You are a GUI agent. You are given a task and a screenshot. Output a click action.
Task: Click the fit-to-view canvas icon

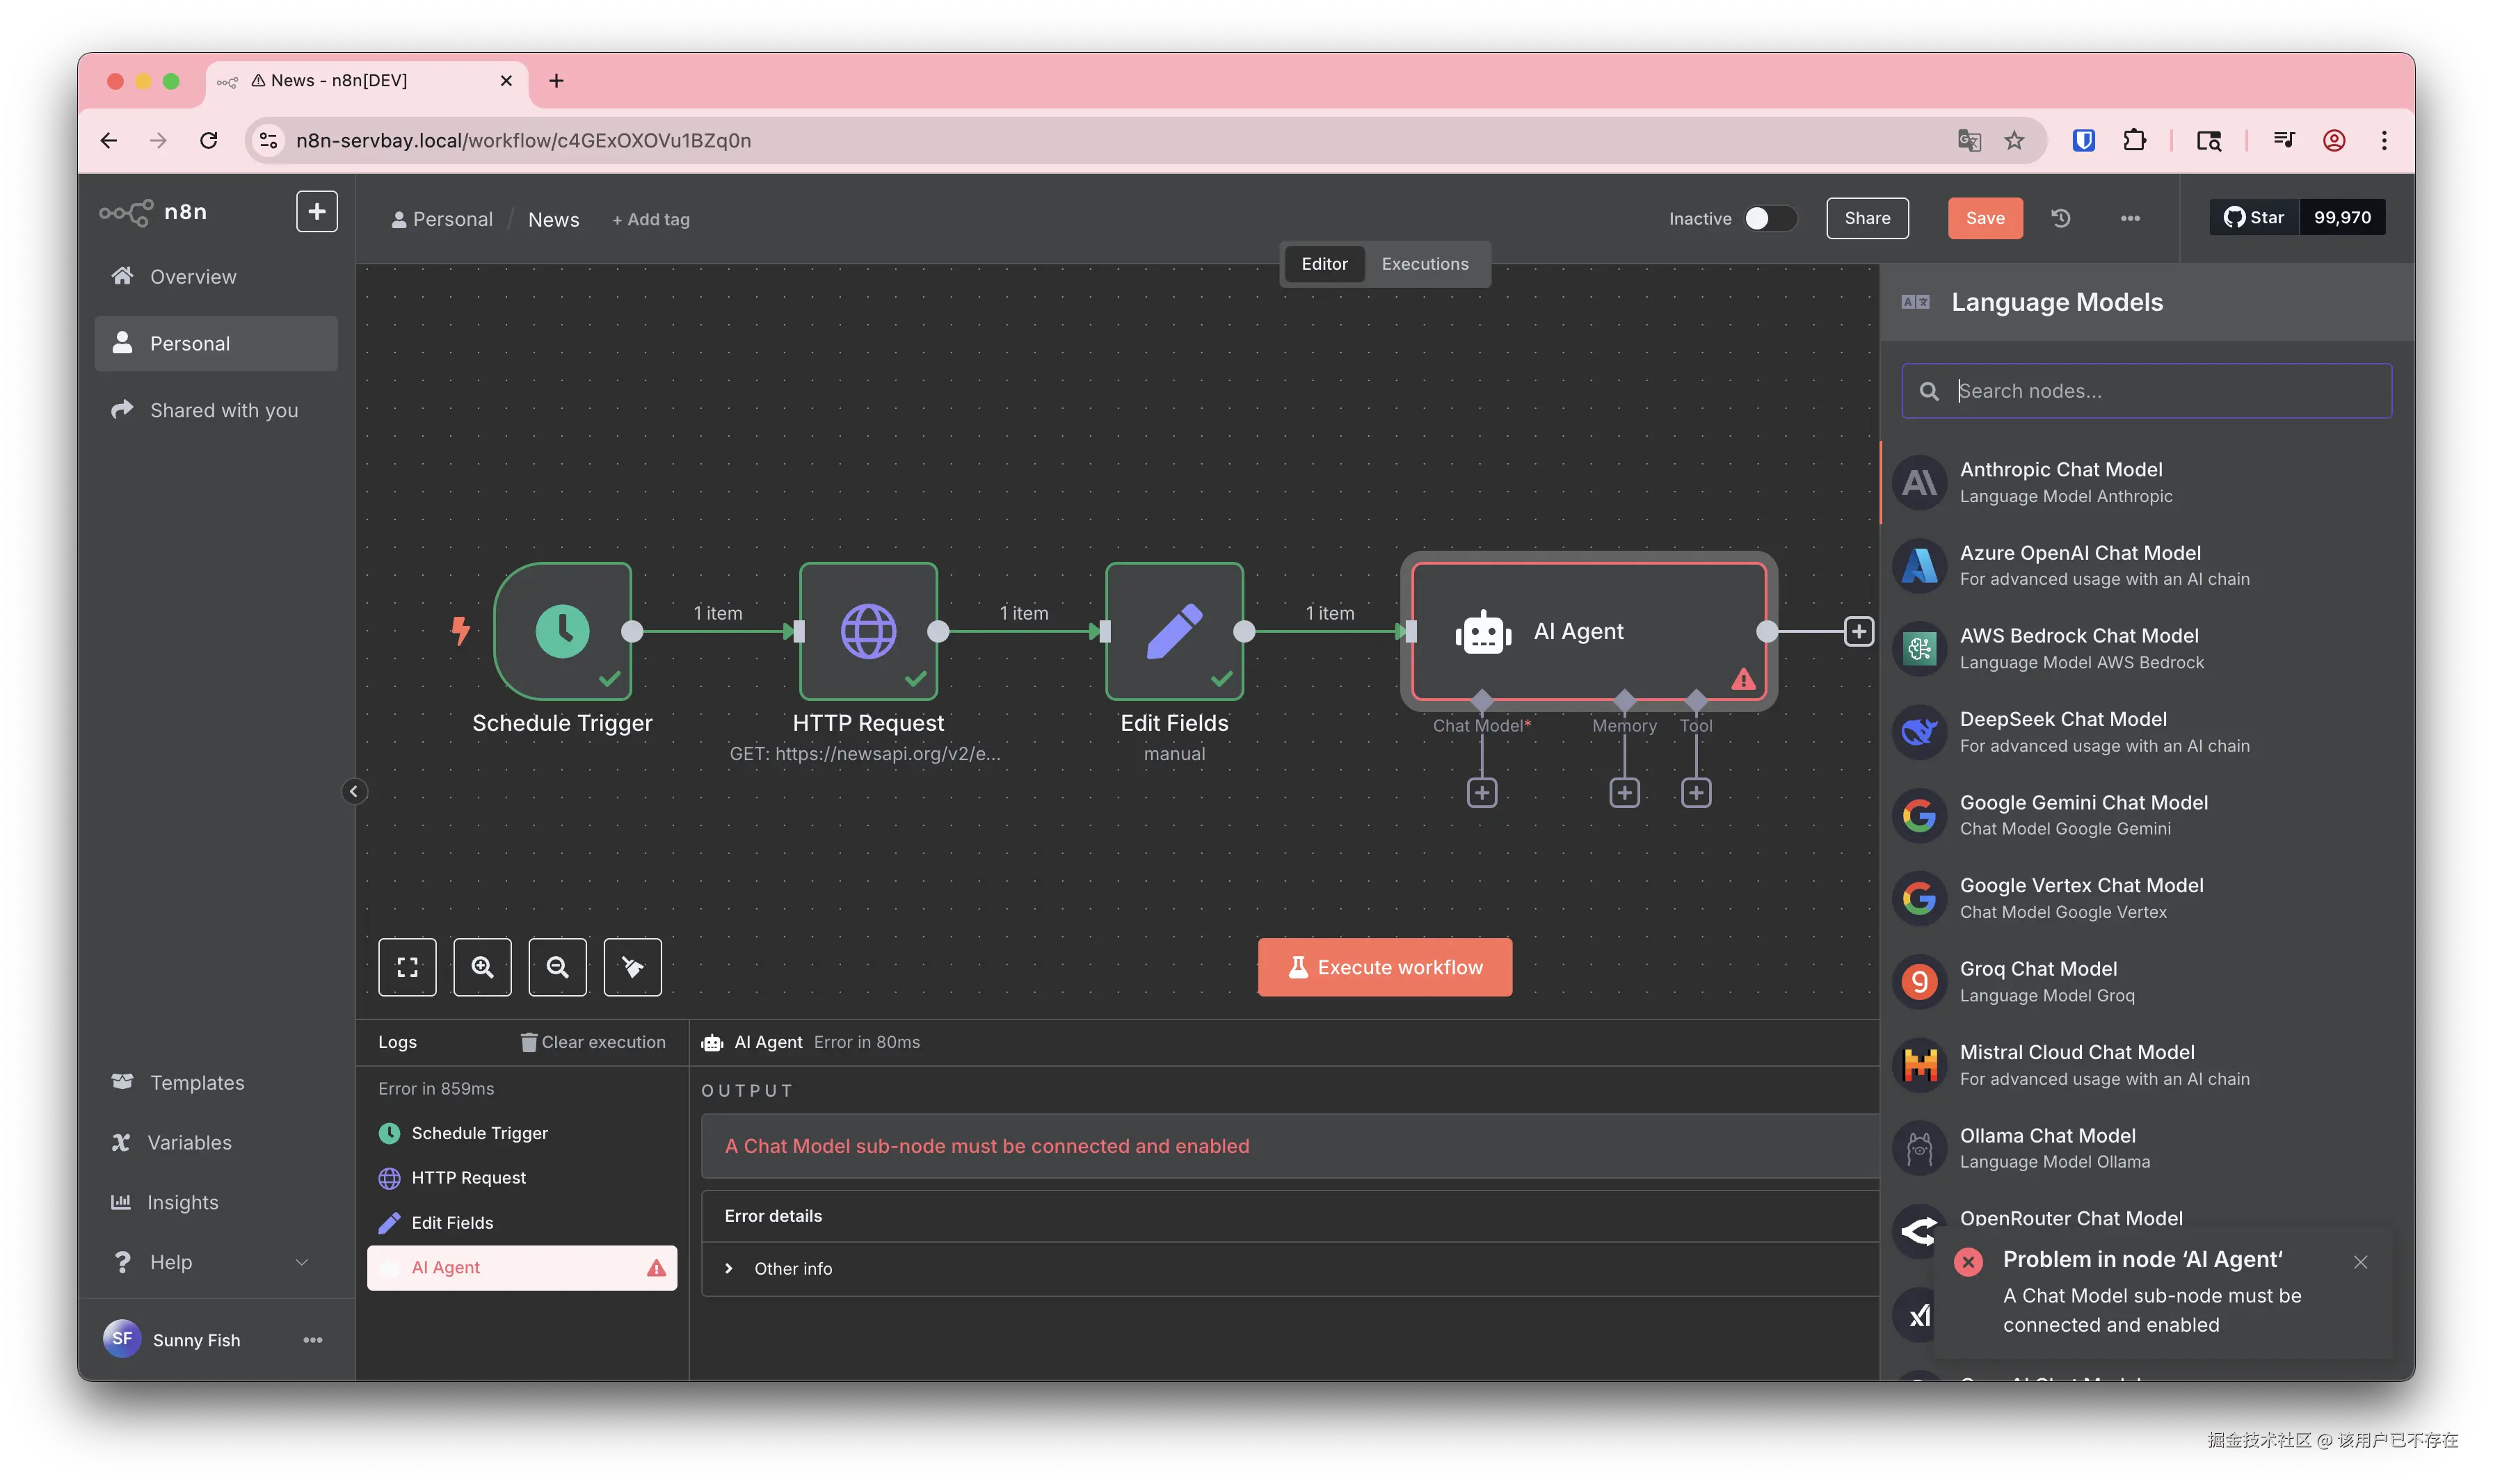pyautogui.click(x=407, y=967)
